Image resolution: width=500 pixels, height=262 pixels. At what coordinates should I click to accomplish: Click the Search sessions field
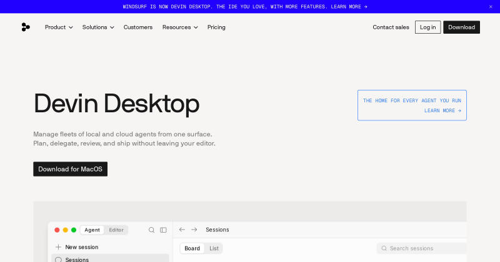point(421,248)
